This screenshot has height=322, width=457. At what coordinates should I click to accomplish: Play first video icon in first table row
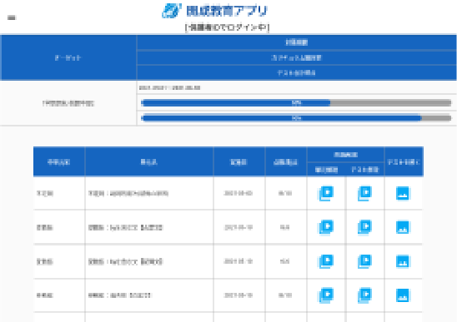[x=326, y=193]
